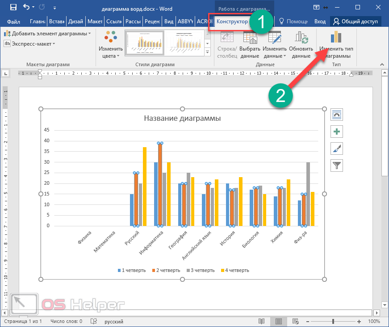Click Выбрать данные in the ribbon
Image resolution: width=389 pixels, height=327 pixels.
click(x=250, y=45)
